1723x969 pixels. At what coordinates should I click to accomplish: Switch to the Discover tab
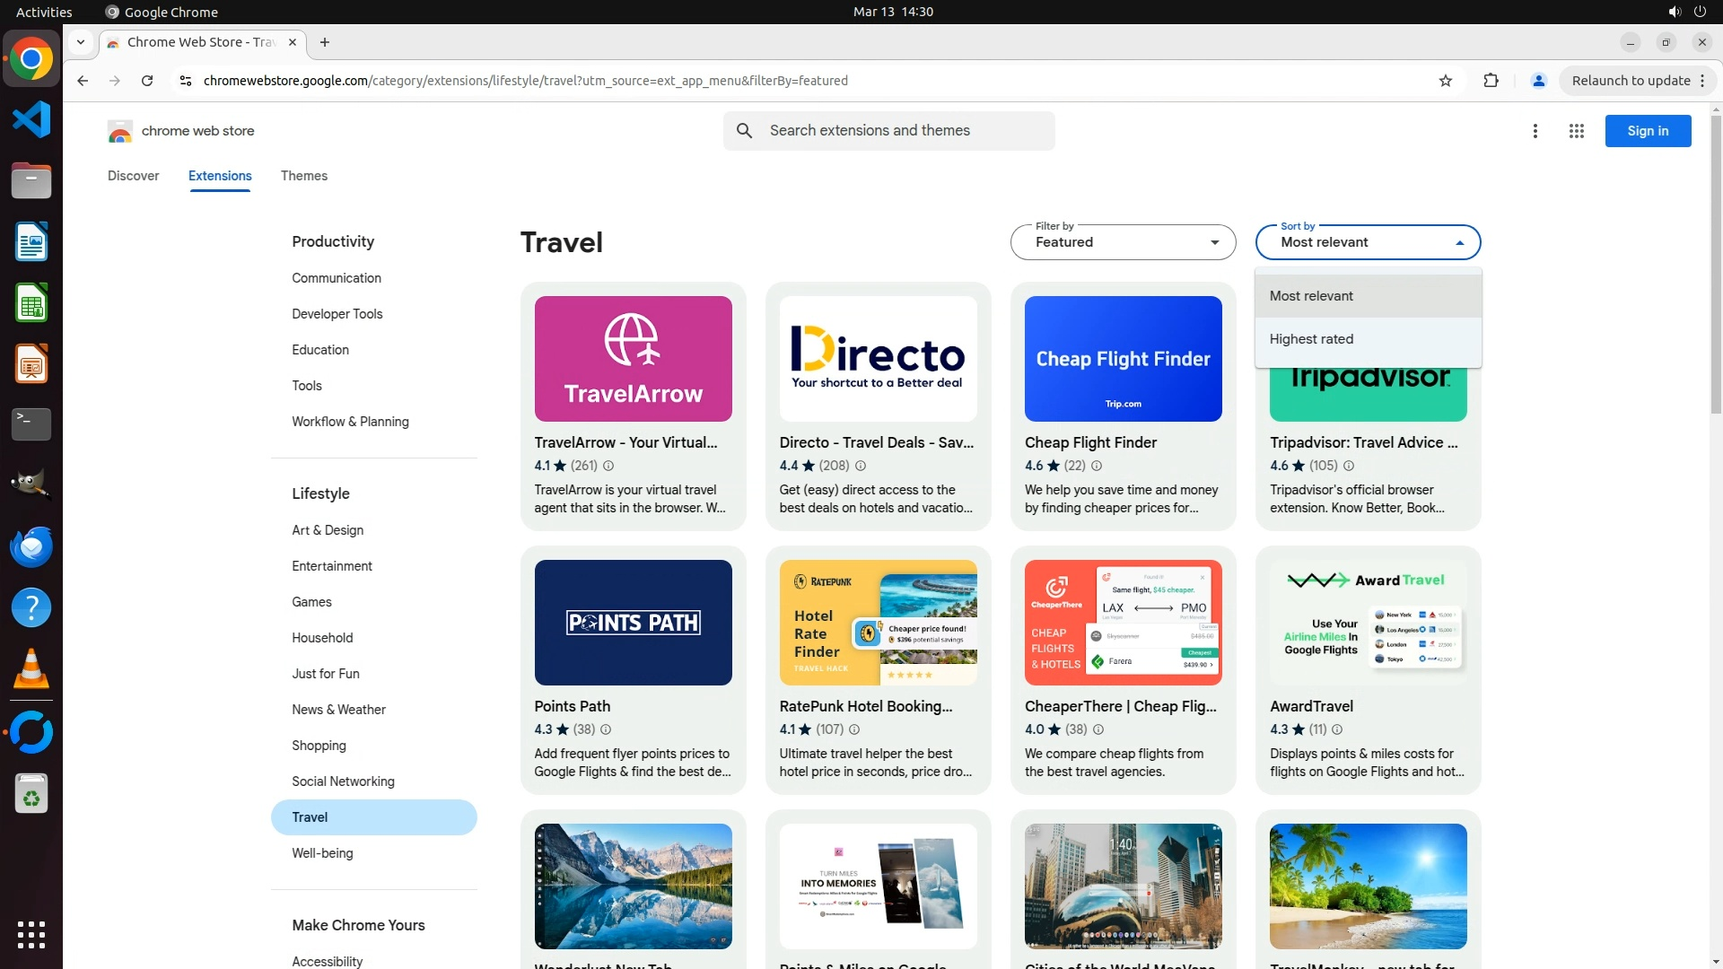[133, 176]
